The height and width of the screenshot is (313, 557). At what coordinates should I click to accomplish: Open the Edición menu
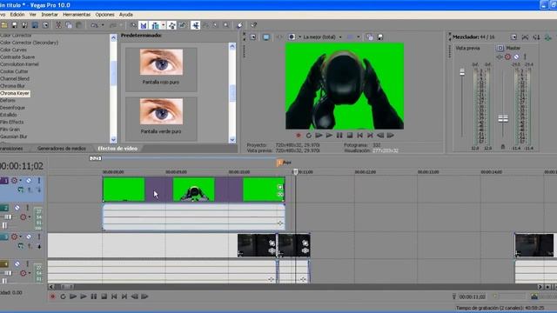(17, 15)
